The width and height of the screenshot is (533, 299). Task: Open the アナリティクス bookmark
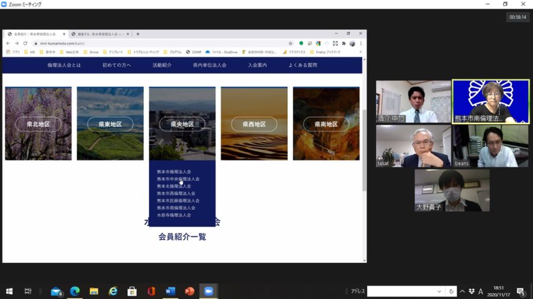pyautogui.click(x=294, y=52)
